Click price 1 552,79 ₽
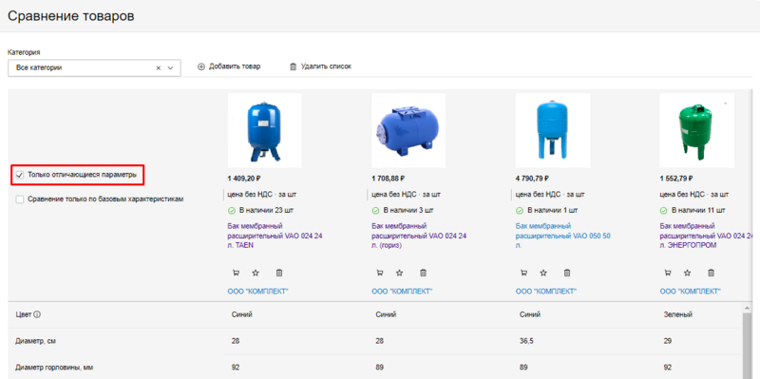The width and height of the screenshot is (760, 379). [x=676, y=179]
